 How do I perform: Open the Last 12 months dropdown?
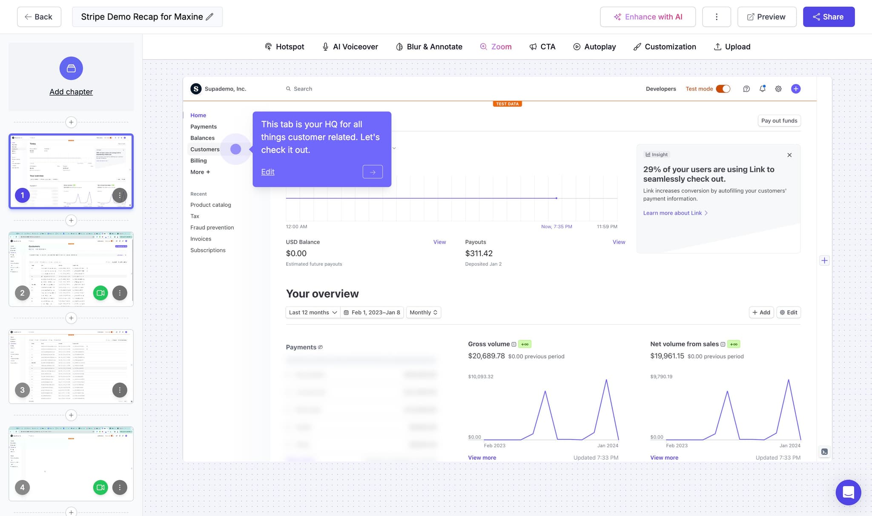(313, 312)
